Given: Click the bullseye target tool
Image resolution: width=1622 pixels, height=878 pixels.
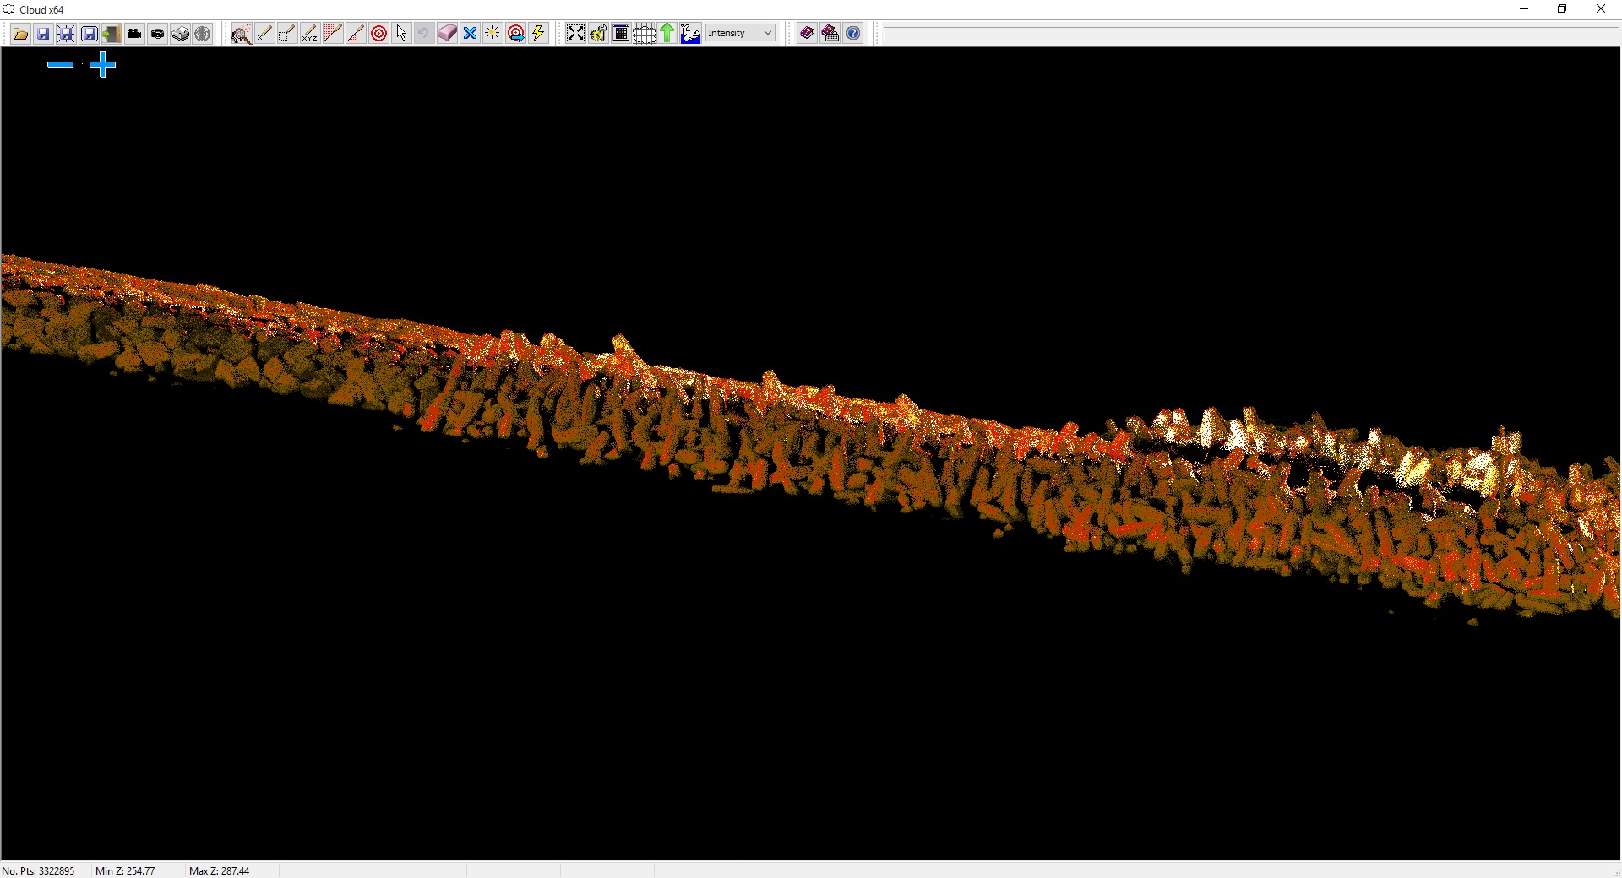Looking at the screenshot, I should pyautogui.click(x=378, y=33).
